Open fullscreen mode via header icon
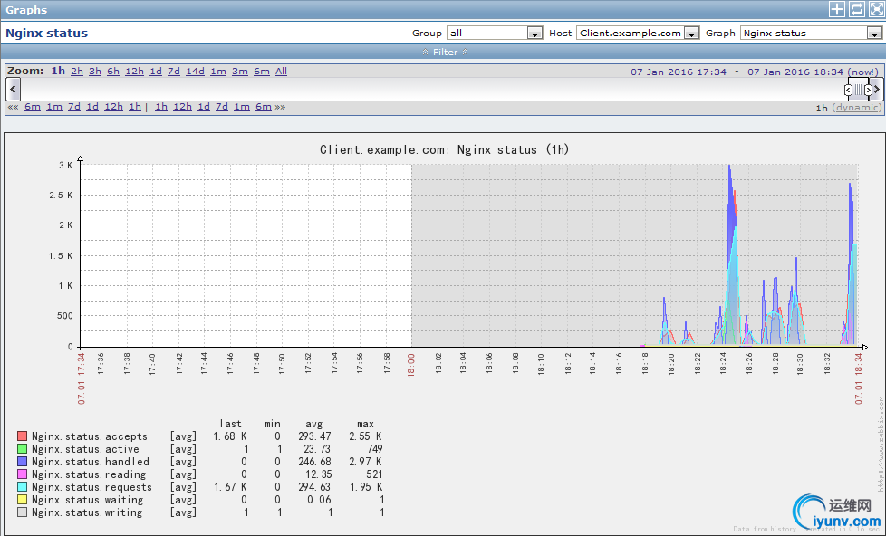Viewport: 886px width, 536px height. [875, 9]
